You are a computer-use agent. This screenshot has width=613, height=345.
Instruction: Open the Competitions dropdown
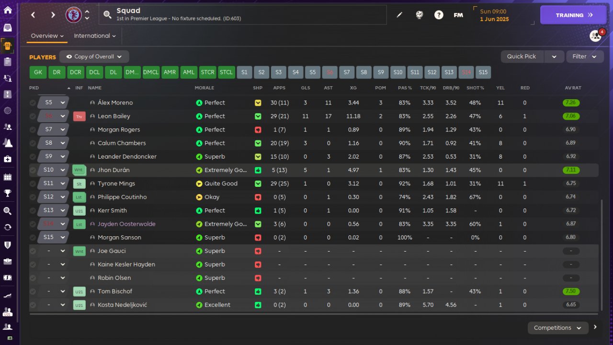coord(558,328)
